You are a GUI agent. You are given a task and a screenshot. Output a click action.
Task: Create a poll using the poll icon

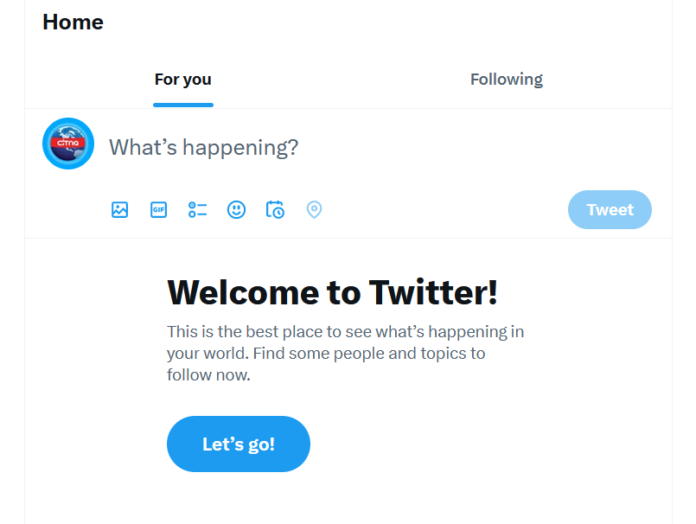198,209
